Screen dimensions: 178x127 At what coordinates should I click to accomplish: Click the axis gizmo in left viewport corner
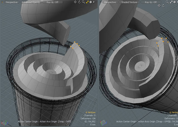coord(4,123)
